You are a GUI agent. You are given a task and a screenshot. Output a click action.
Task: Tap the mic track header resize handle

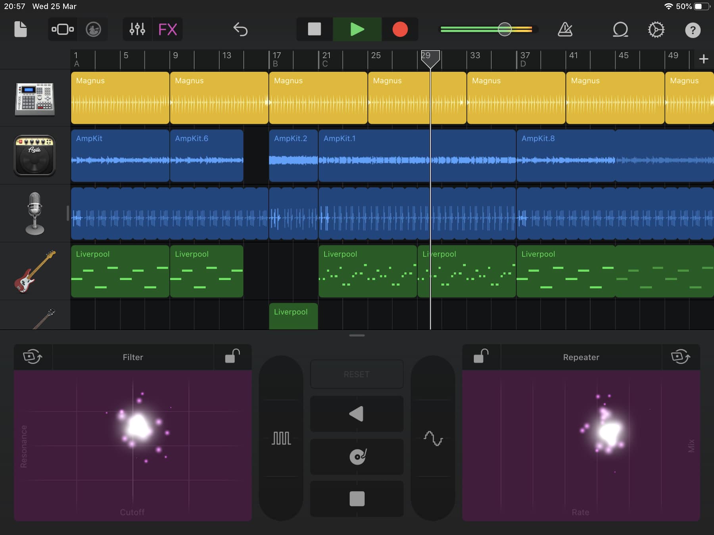point(68,213)
